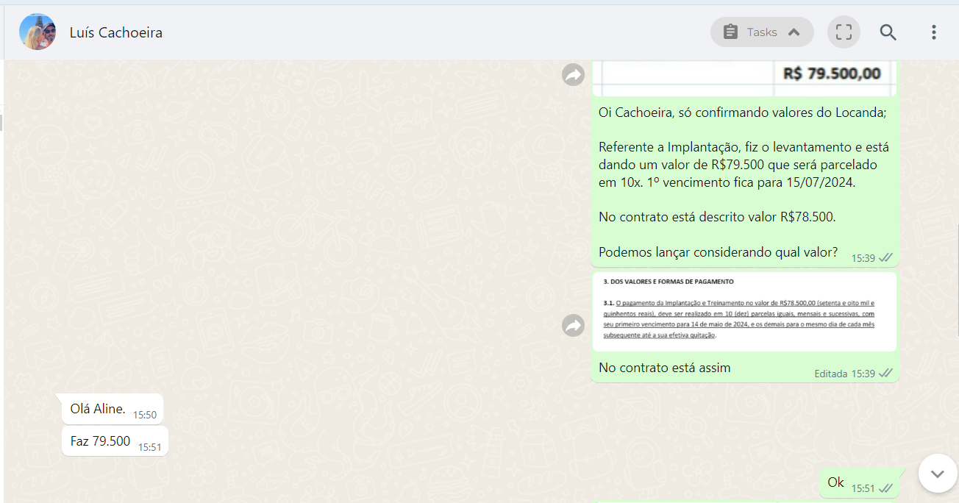This screenshot has width=959, height=503.
Task: Open the R$ 79.500,00 spreadsheet image
Action: point(744,78)
